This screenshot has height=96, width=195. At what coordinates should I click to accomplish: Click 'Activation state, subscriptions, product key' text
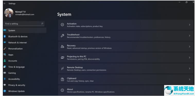[85, 26]
